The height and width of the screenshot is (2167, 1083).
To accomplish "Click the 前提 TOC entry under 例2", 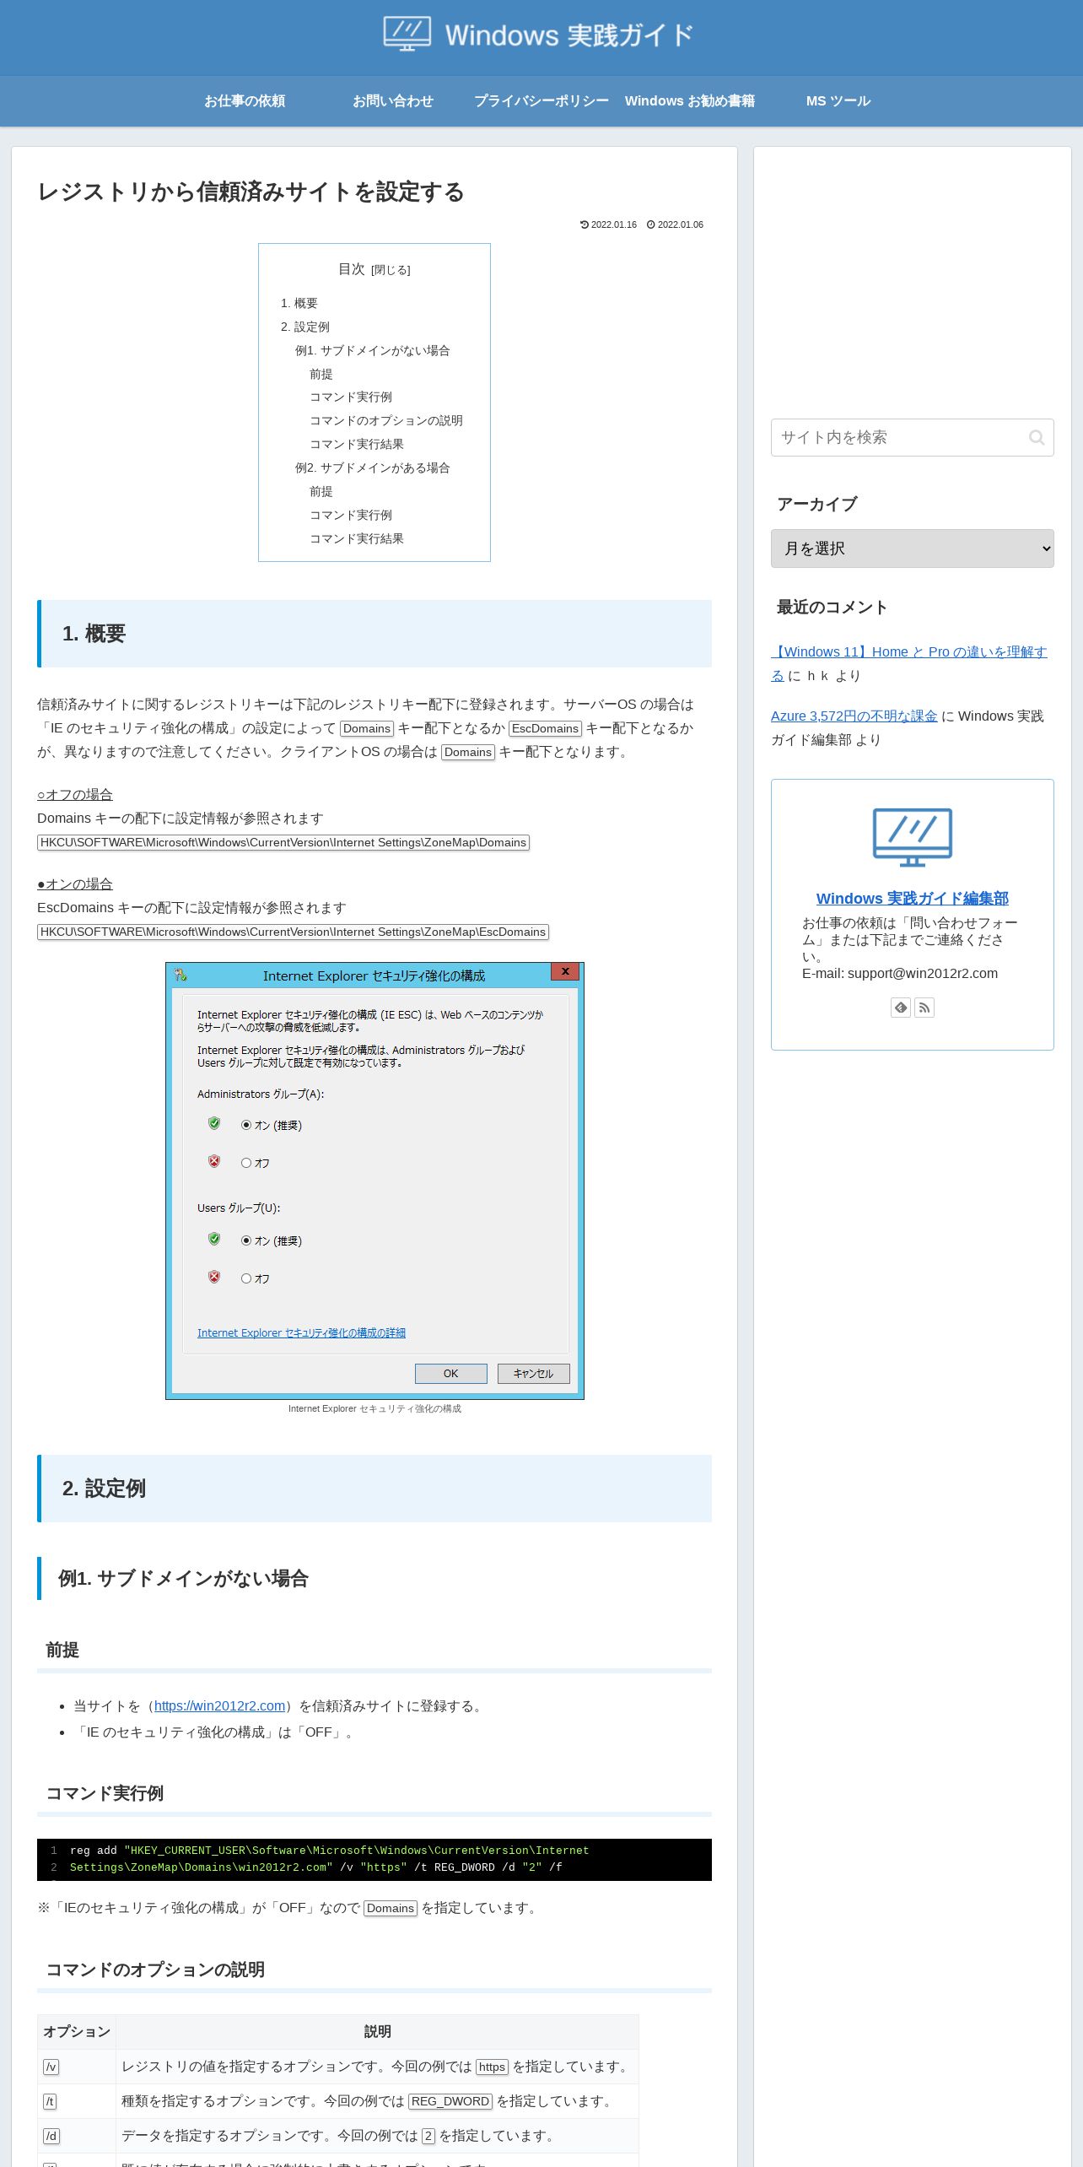I will (321, 491).
